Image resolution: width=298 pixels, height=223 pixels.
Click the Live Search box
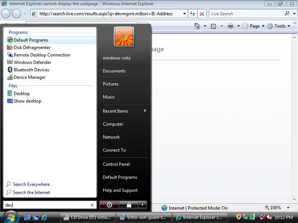(246, 14)
